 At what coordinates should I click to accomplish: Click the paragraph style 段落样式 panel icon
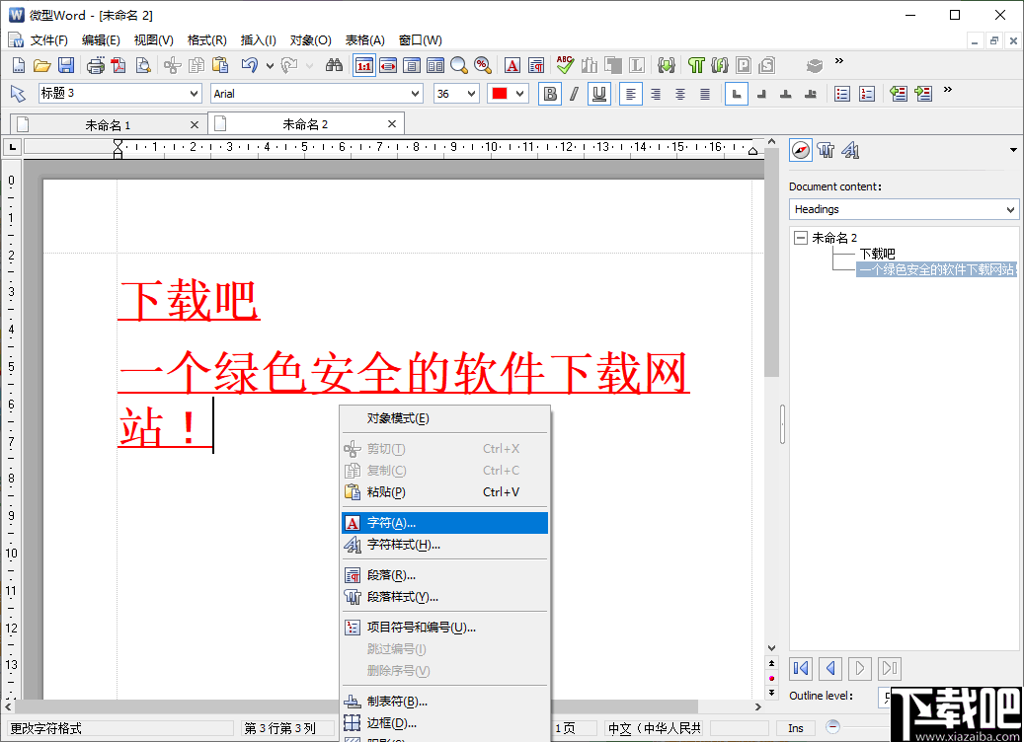[826, 149]
